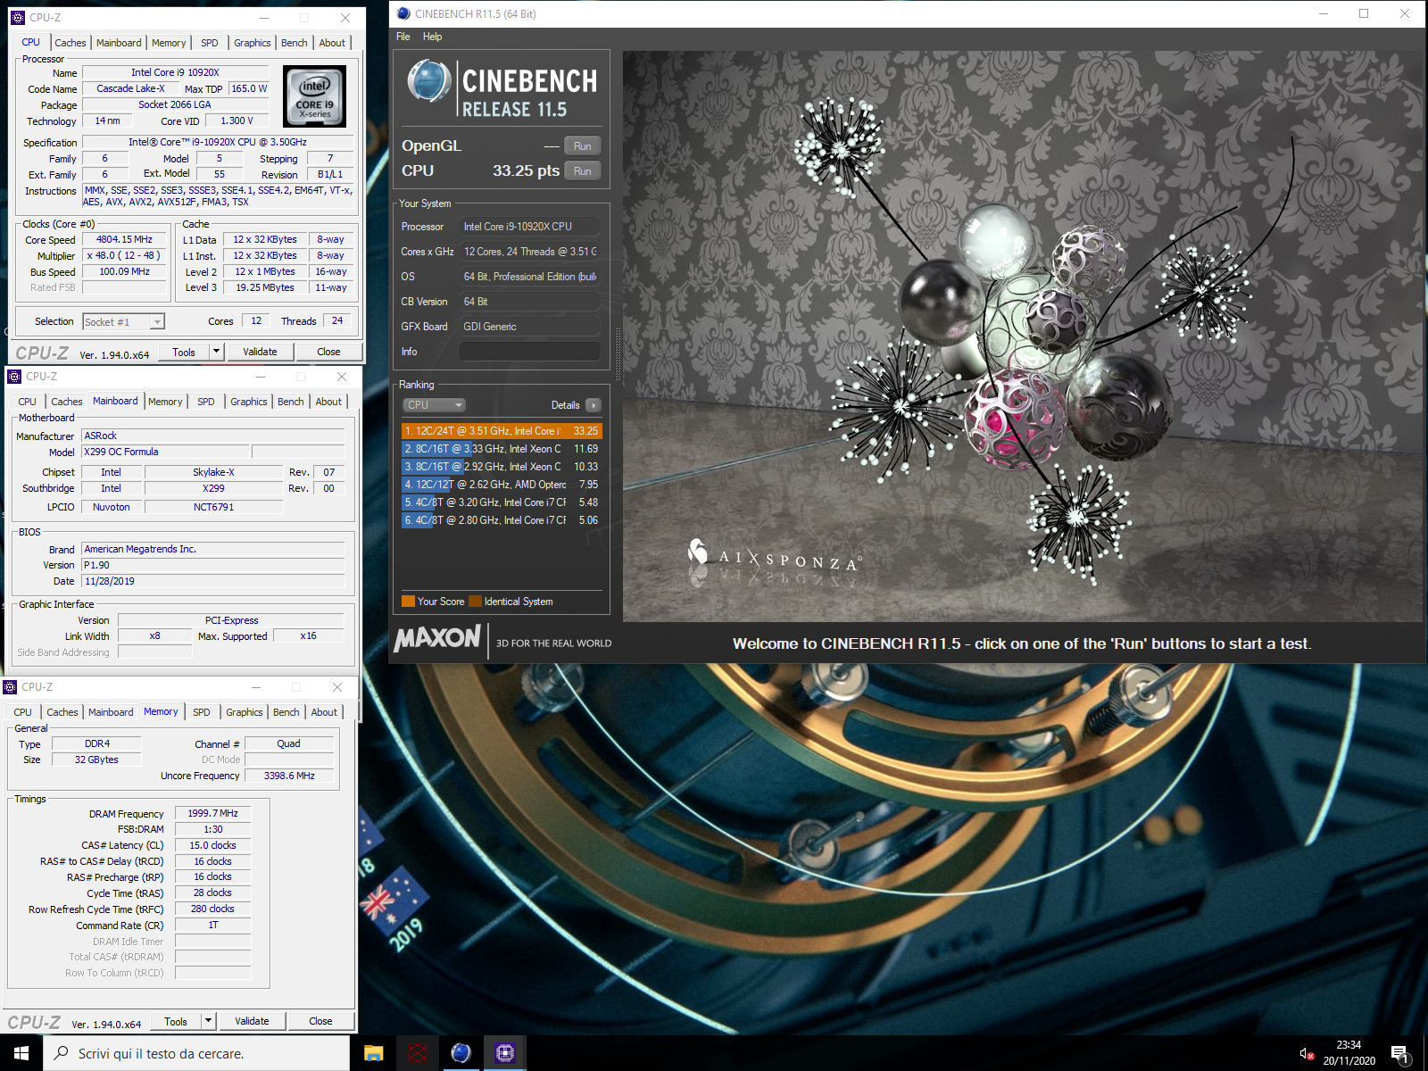Viewport: 1428px width, 1071px height.
Task: Open About tab in top CPU-Z window
Action: 332,43
